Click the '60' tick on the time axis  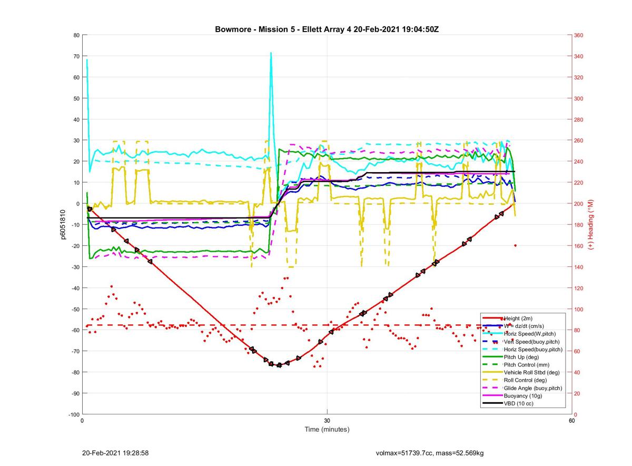(571, 421)
